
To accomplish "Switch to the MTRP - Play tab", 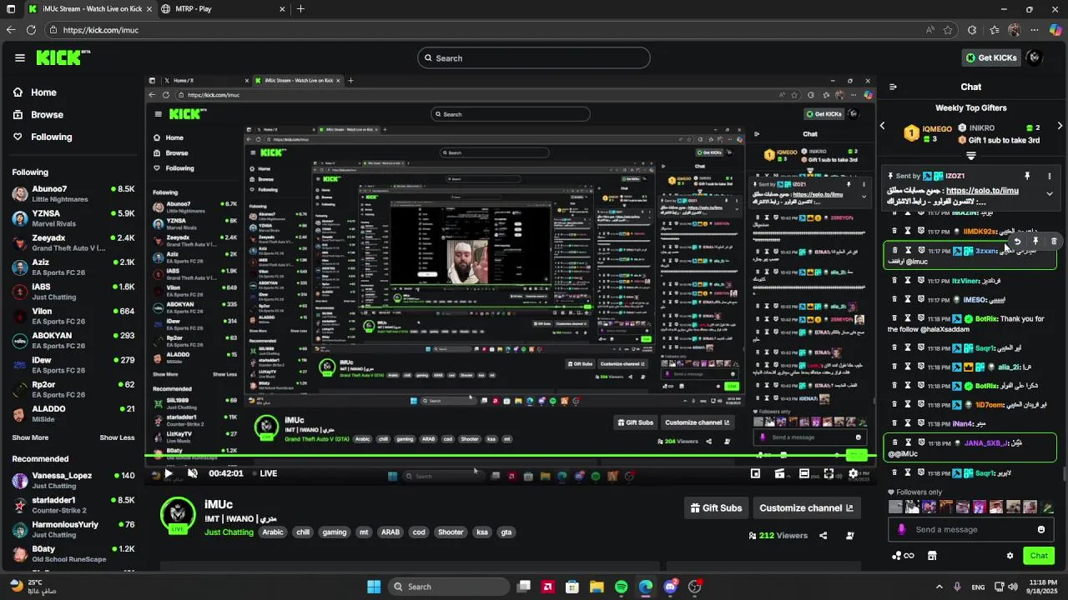I will coord(223,9).
